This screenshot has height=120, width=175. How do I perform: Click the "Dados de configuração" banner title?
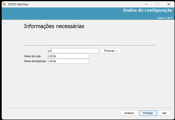point(148,10)
